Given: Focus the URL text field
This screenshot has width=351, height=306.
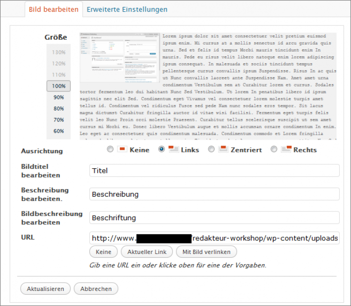Looking at the screenshot, I should coord(214,238).
